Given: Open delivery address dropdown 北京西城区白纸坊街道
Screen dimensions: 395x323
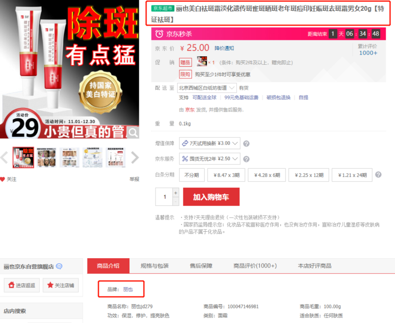Looking at the screenshot, I should pos(207,88).
